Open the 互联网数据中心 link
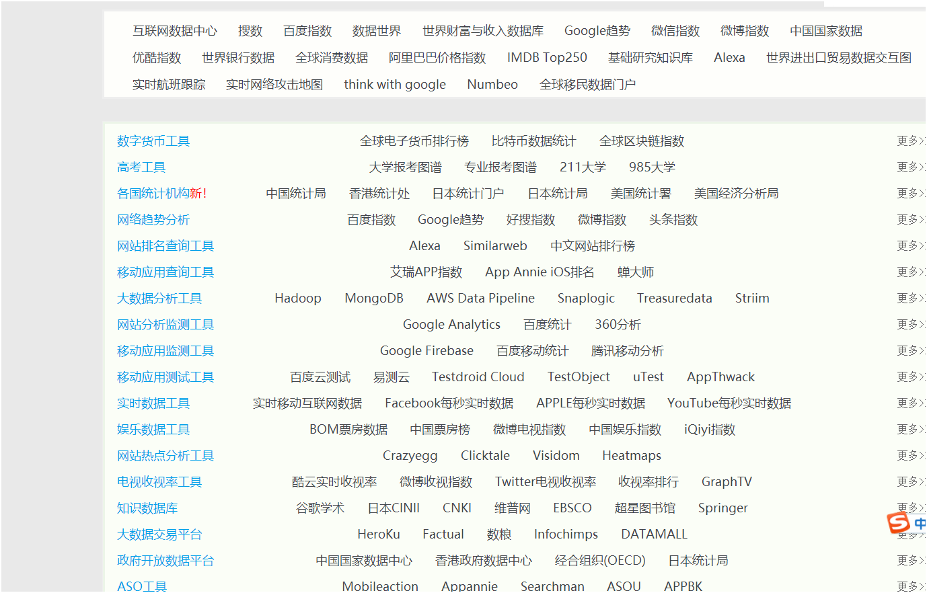The height and width of the screenshot is (593, 927). [x=176, y=30]
